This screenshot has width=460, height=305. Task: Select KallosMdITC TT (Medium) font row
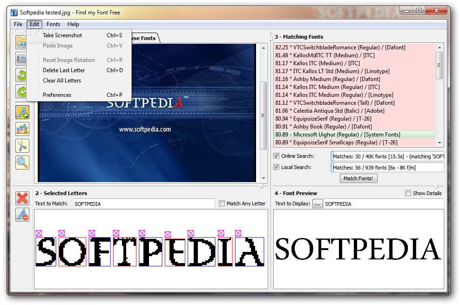click(355, 55)
